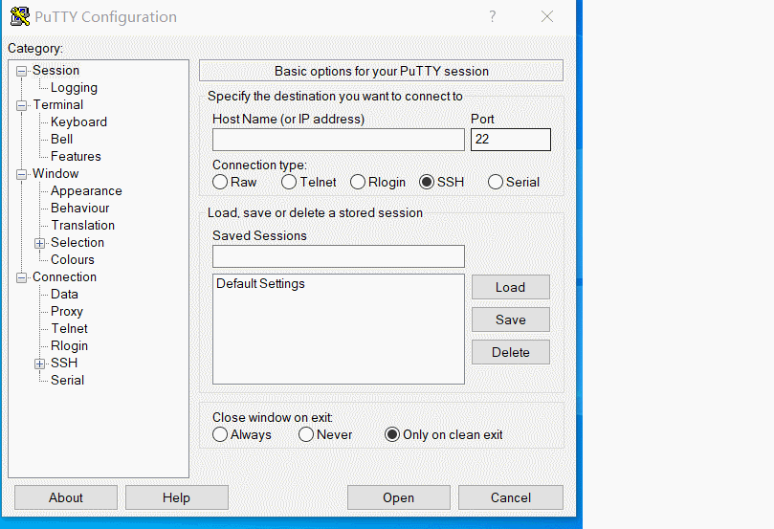Viewport: 774px width, 529px height.
Task: Open the Logging settings category
Action: (74, 87)
